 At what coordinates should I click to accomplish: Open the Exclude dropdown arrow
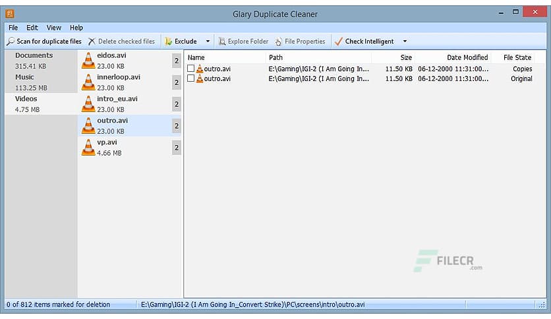click(208, 42)
